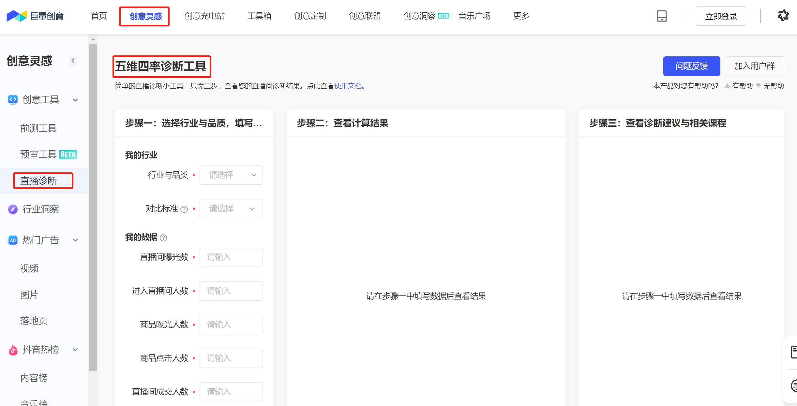Image resolution: width=797 pixels, height=406 pixels.
Task: Click the thumbs-down 无帮助 icon
Action: [758, 86]
